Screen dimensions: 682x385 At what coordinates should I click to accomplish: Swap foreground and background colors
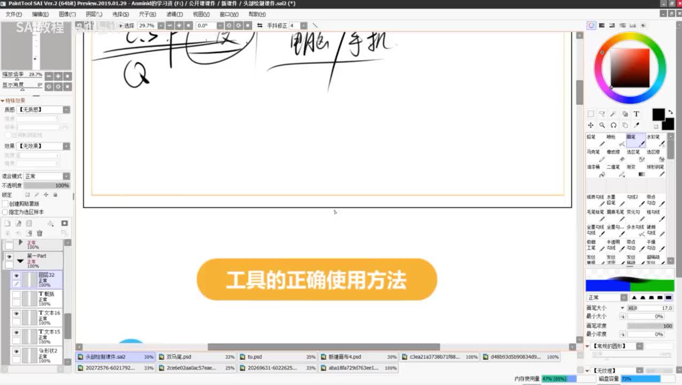click(x=670, y=112)
